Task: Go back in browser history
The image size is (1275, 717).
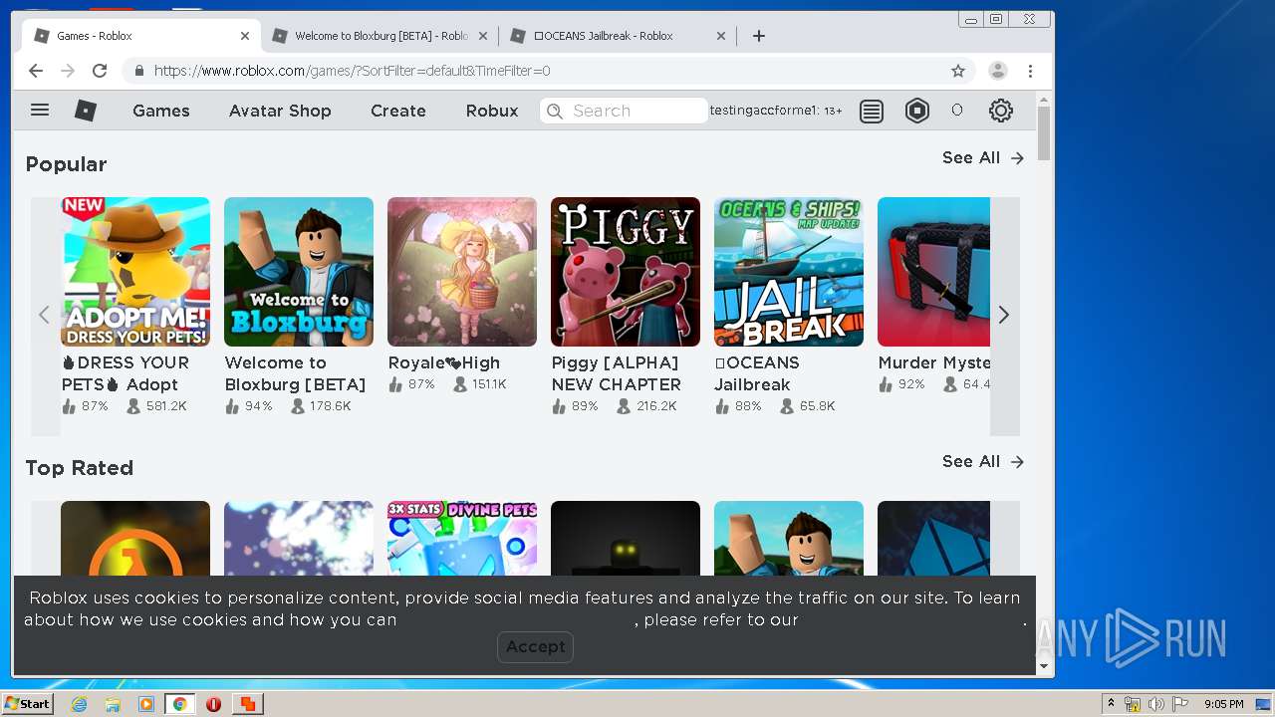Action: [x=36, y=71]
